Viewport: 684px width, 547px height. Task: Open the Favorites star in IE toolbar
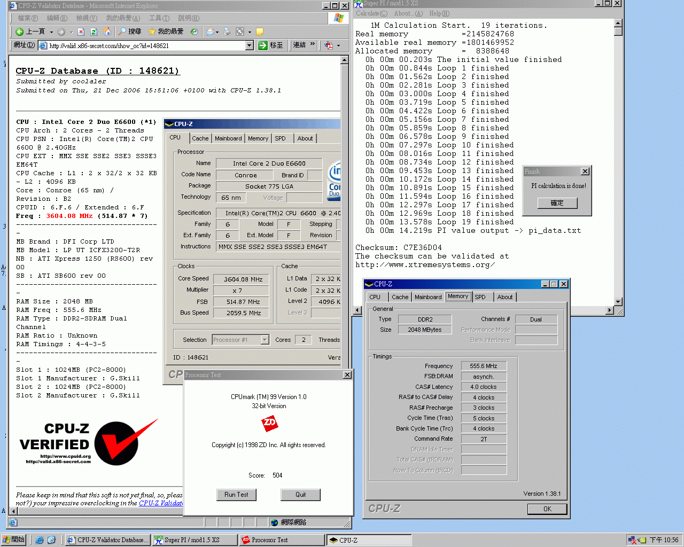pyautogui.click(x=152, y=32)
